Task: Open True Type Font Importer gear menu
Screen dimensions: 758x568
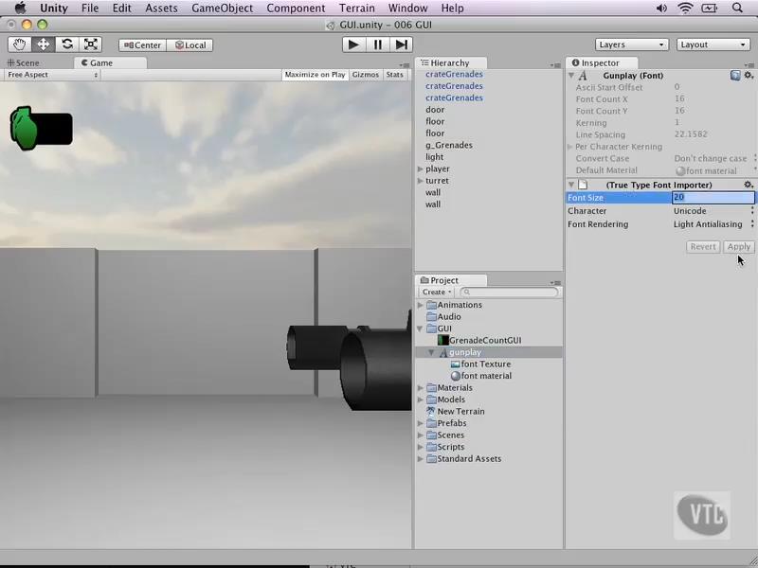Action: 749,185
